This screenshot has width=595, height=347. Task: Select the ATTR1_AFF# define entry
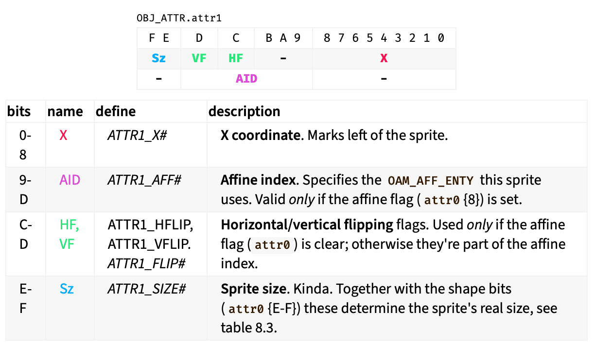click(144, 180)
